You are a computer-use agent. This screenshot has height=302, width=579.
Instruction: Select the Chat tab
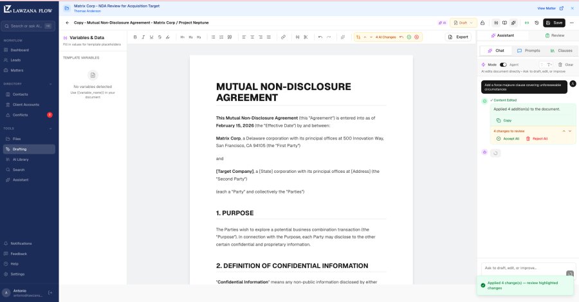tap(496, 51)
